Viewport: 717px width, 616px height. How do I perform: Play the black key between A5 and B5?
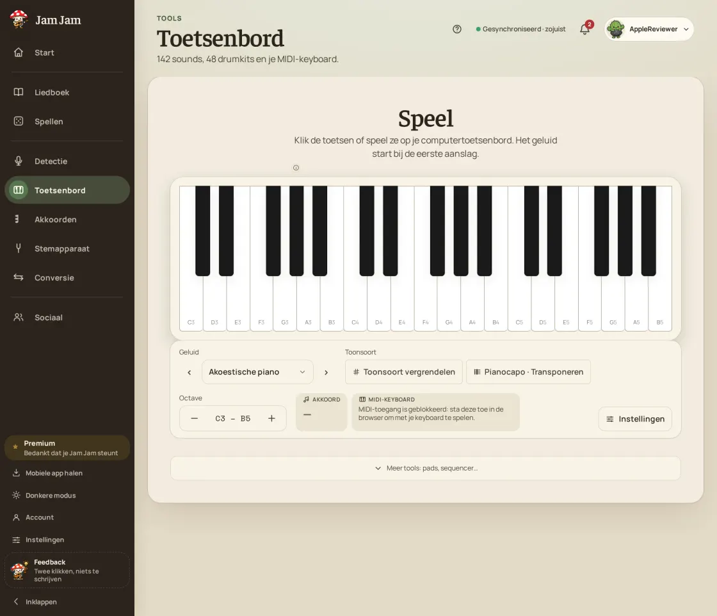[649, 231]
